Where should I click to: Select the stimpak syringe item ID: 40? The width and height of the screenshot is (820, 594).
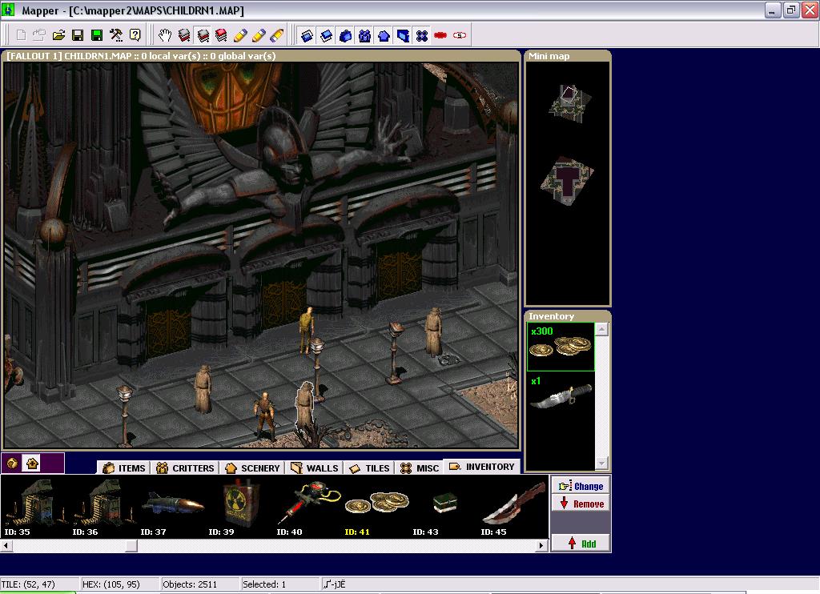[x=307, y=507]
